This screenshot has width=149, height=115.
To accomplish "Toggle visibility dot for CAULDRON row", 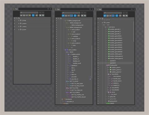I will tap(98, 74).
